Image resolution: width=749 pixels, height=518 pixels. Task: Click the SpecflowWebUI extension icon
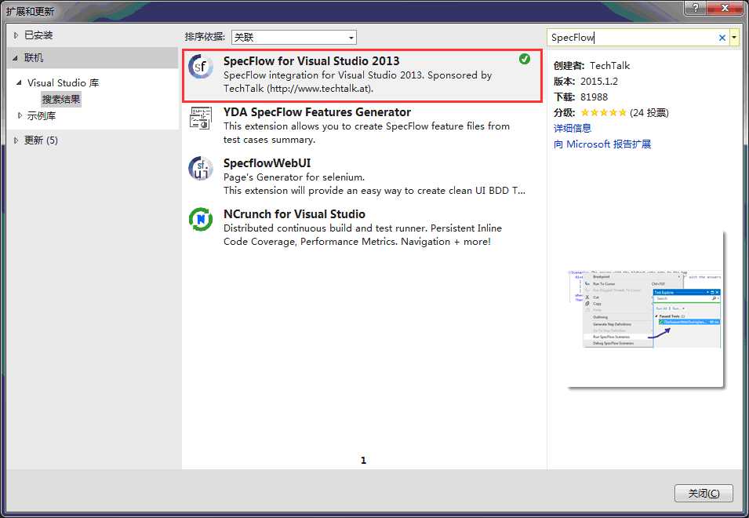(200, 168)
